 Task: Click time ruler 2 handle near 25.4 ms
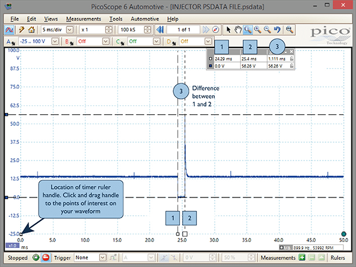[x=185, y=234]
